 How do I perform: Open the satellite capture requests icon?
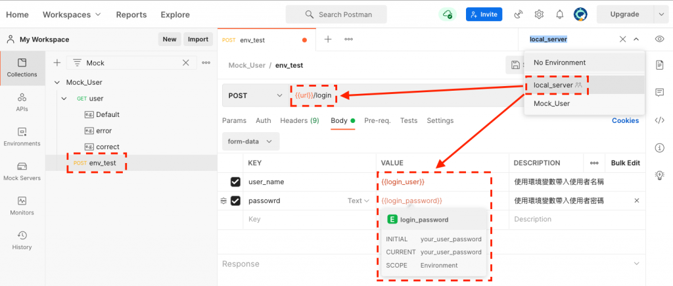tap(518, 14)
